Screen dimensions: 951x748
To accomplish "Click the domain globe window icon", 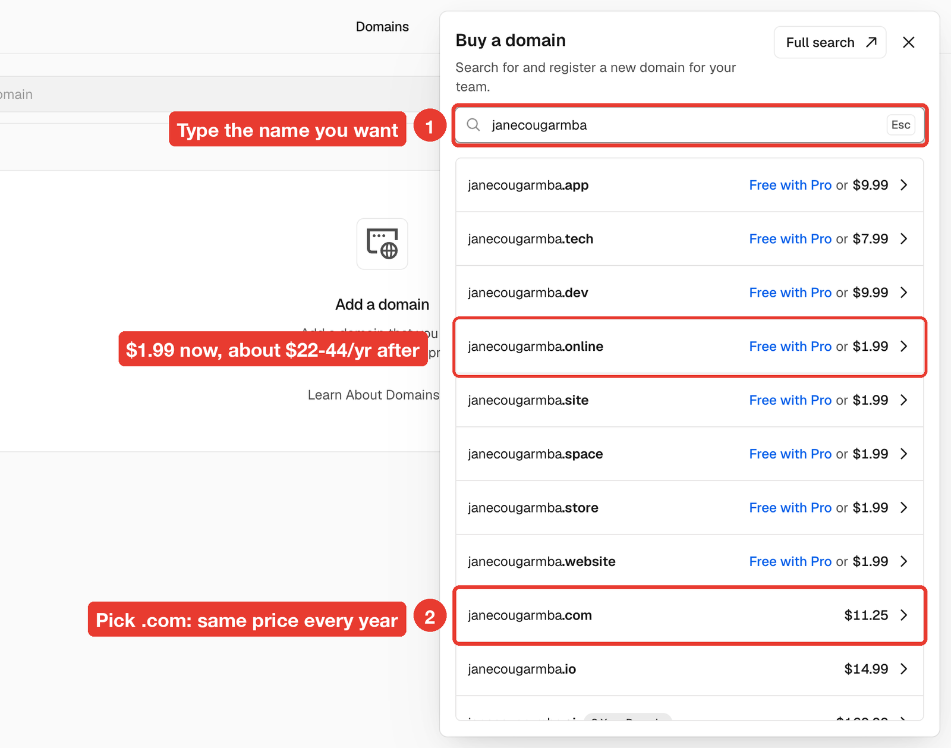I will (382, 244).
